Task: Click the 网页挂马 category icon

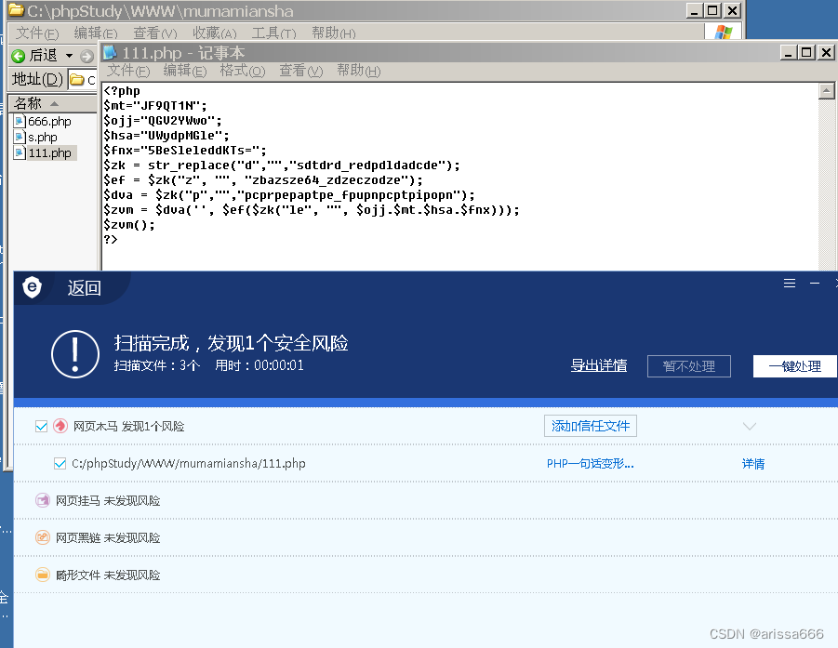Action: click(x=42, y=500)
